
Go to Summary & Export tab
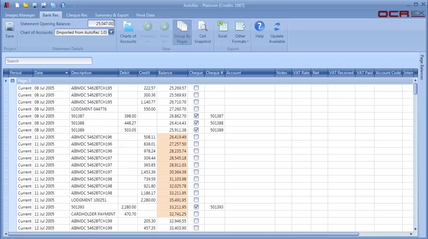[x=112, y=15]
